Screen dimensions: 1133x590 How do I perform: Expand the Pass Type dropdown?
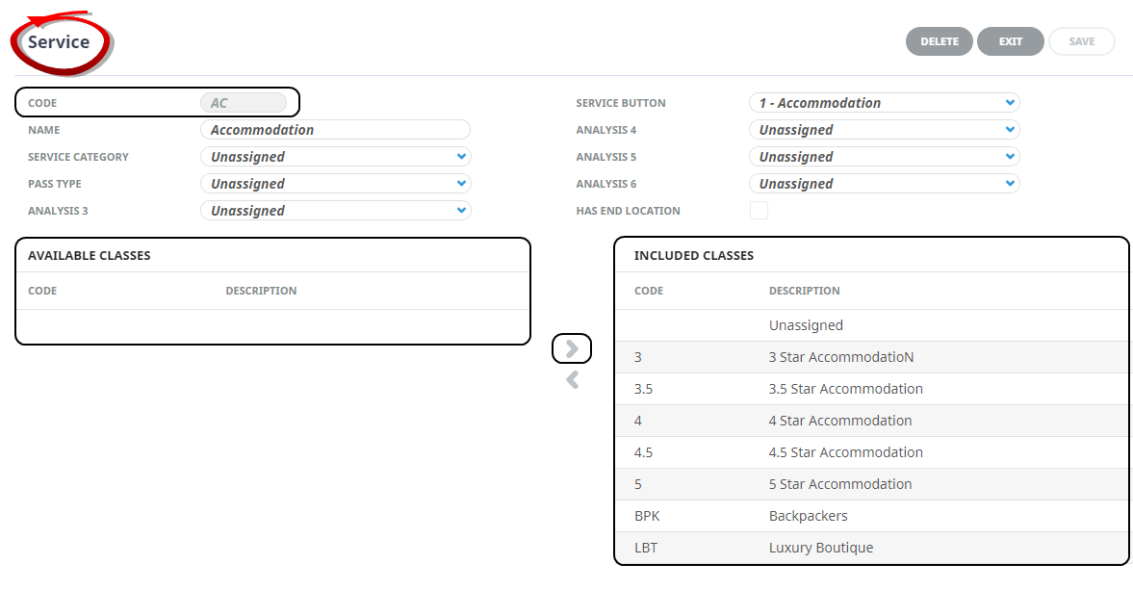(335, 184)
